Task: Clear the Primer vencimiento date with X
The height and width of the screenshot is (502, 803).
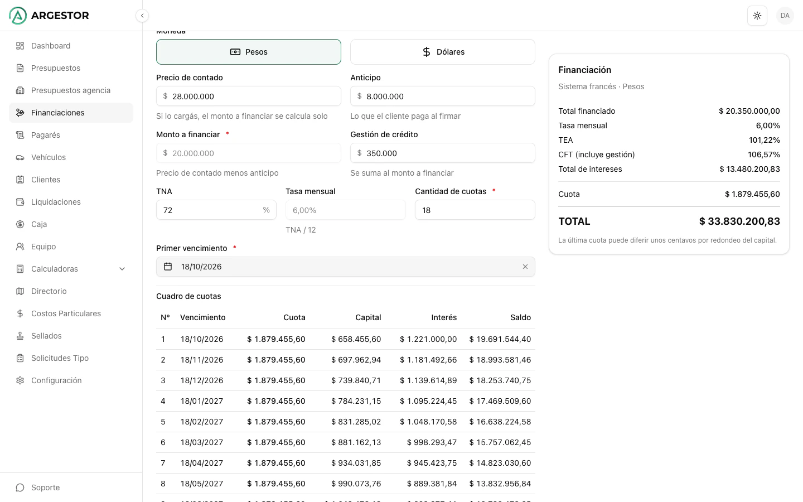Action: click(x=525, y=267)
